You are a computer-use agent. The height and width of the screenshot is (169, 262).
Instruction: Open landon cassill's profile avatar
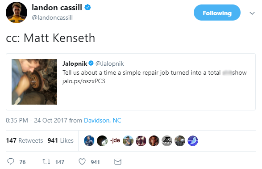(x=17, y=13)
